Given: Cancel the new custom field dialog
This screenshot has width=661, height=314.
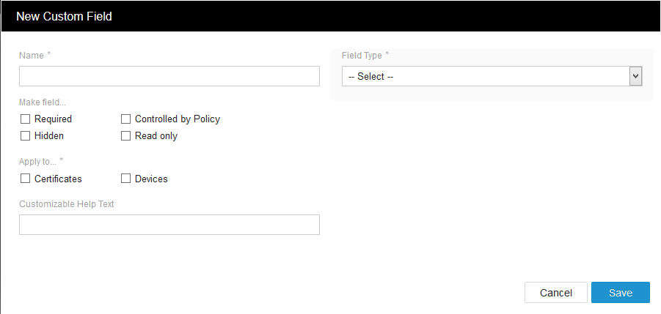Looking at the screenshot, I should pos(555,293).
